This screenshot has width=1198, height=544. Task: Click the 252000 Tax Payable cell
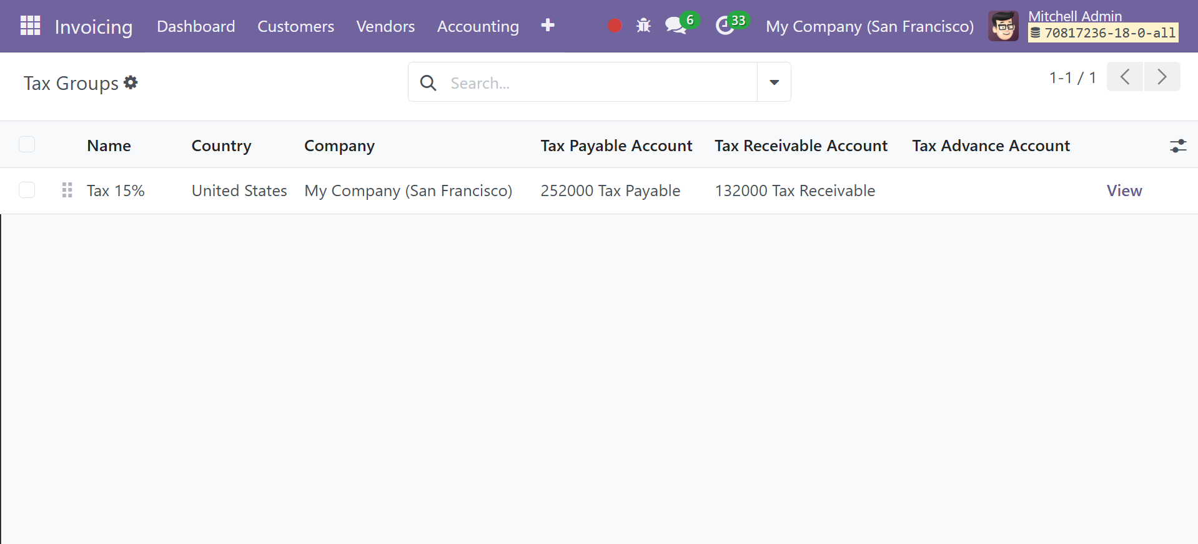pos(610,190)
